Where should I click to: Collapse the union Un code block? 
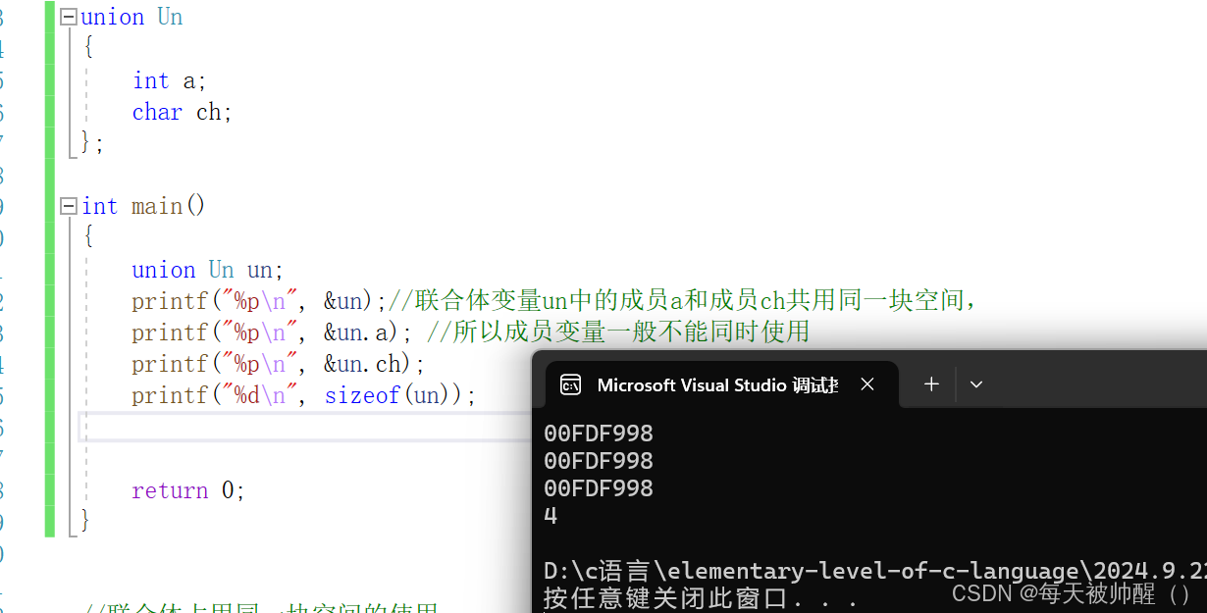[68, 17]
